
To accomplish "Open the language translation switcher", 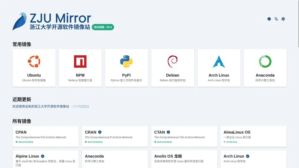I will [276, 19].
